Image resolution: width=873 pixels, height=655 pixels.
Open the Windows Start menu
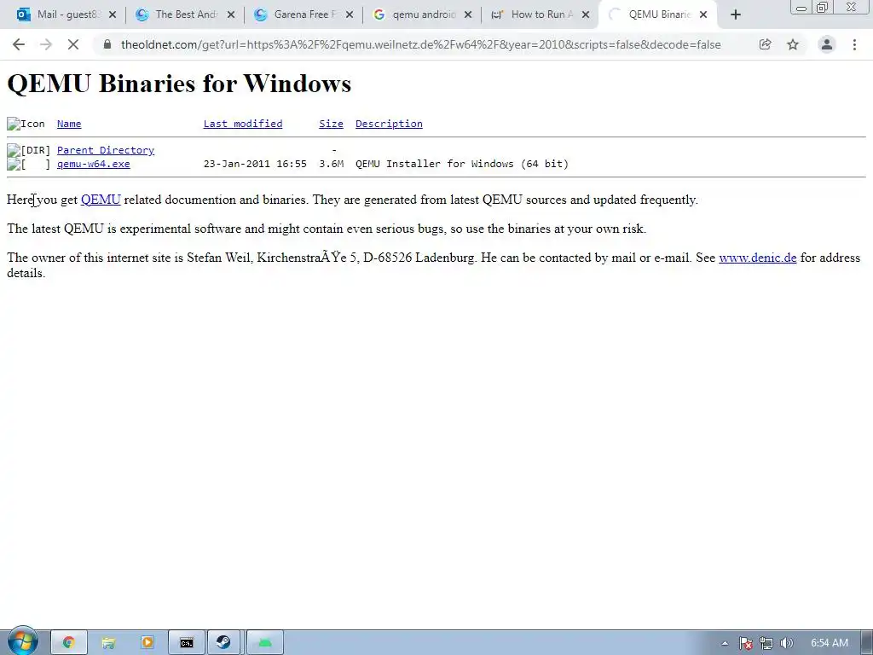click(22, 641)
